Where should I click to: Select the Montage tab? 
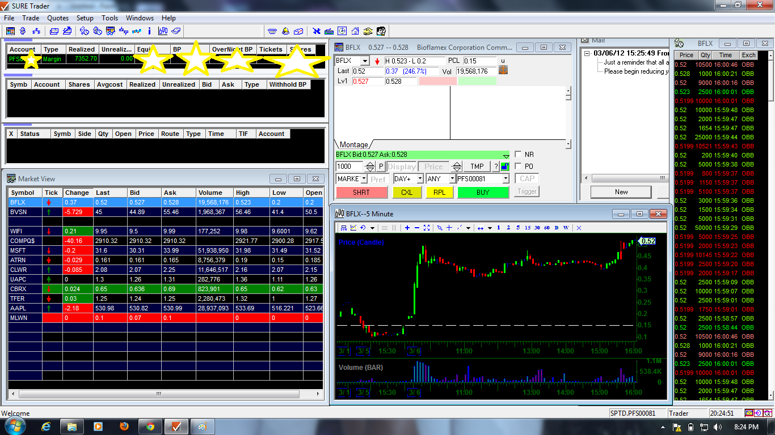(x=353, y=144)
